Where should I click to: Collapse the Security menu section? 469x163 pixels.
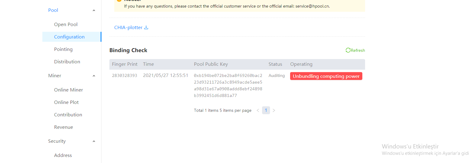tap(94, 141)
